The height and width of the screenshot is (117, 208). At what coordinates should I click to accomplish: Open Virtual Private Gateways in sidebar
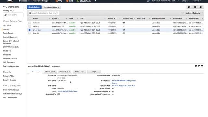coord(12,94)
